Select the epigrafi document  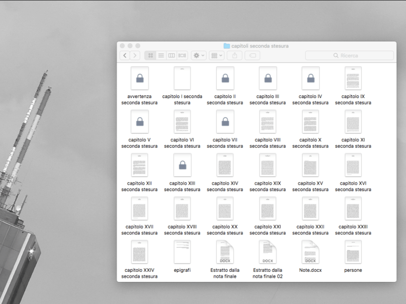coord(182,252)
